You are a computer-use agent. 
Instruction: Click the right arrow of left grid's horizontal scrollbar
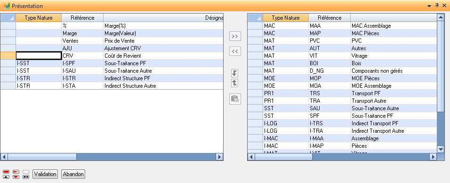[x=219, y=157]
